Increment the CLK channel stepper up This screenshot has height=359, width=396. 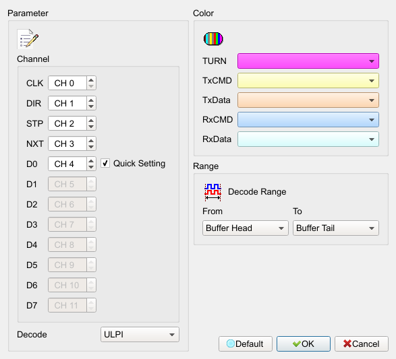point(91,79)
